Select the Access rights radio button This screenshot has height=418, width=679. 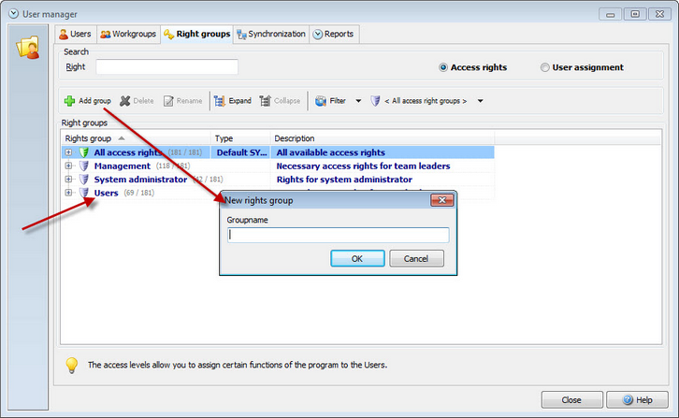coord(443,67)
